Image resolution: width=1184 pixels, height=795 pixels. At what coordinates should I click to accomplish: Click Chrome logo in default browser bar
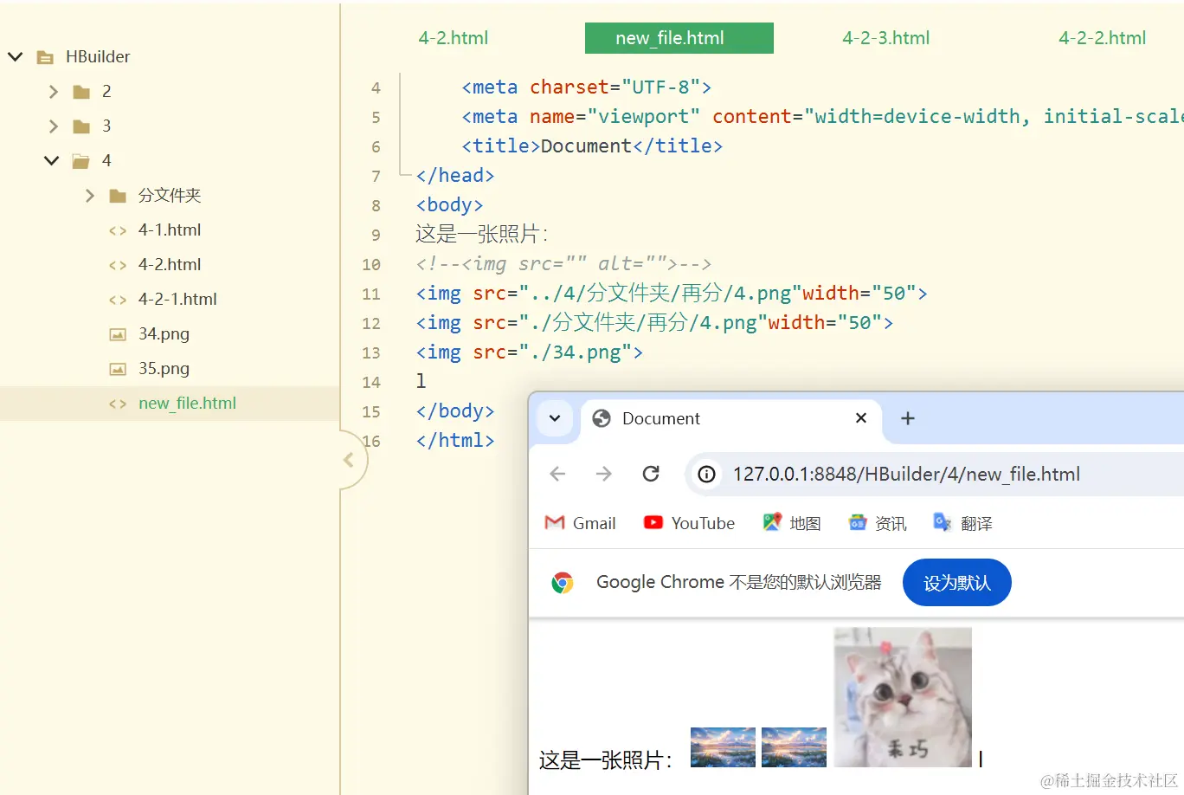click(x=563, y=583)
